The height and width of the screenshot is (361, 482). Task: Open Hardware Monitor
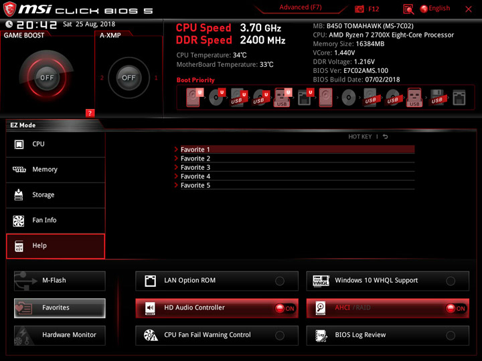(60, 335)
